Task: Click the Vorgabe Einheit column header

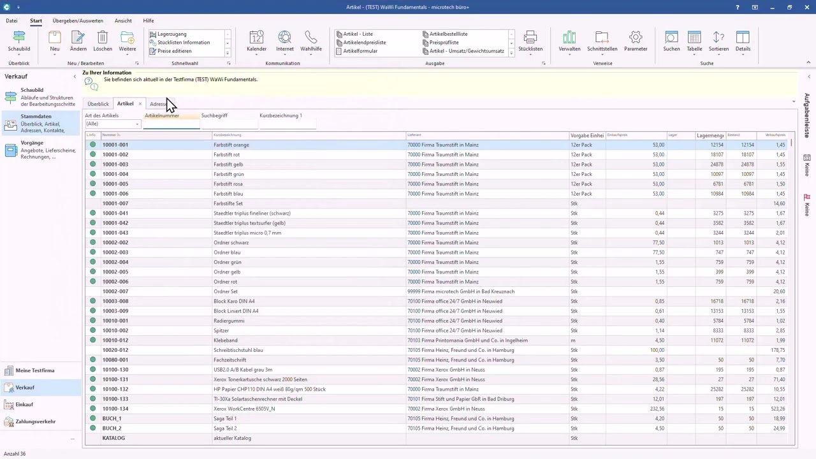Action: click(586, 135)
